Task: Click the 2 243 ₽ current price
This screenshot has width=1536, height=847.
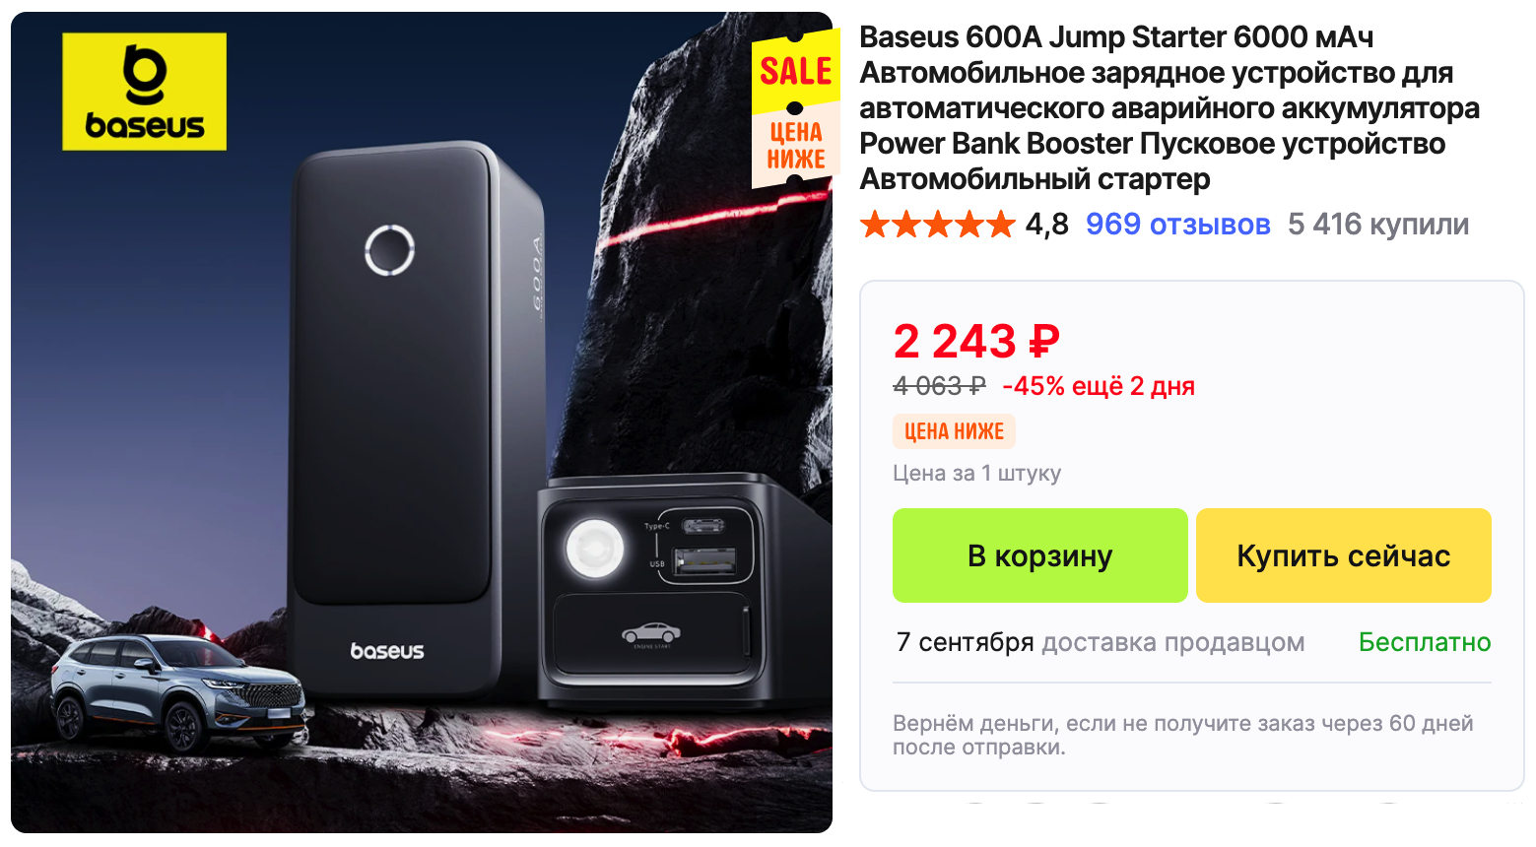Action: tap(976, 342)
